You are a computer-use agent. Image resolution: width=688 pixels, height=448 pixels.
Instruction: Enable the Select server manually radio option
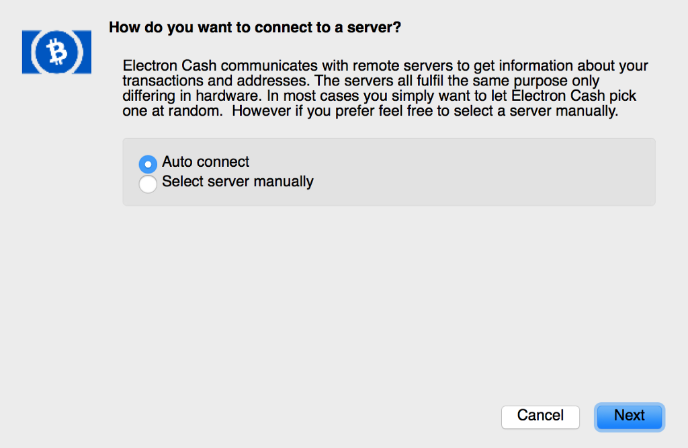pos(148,184)
